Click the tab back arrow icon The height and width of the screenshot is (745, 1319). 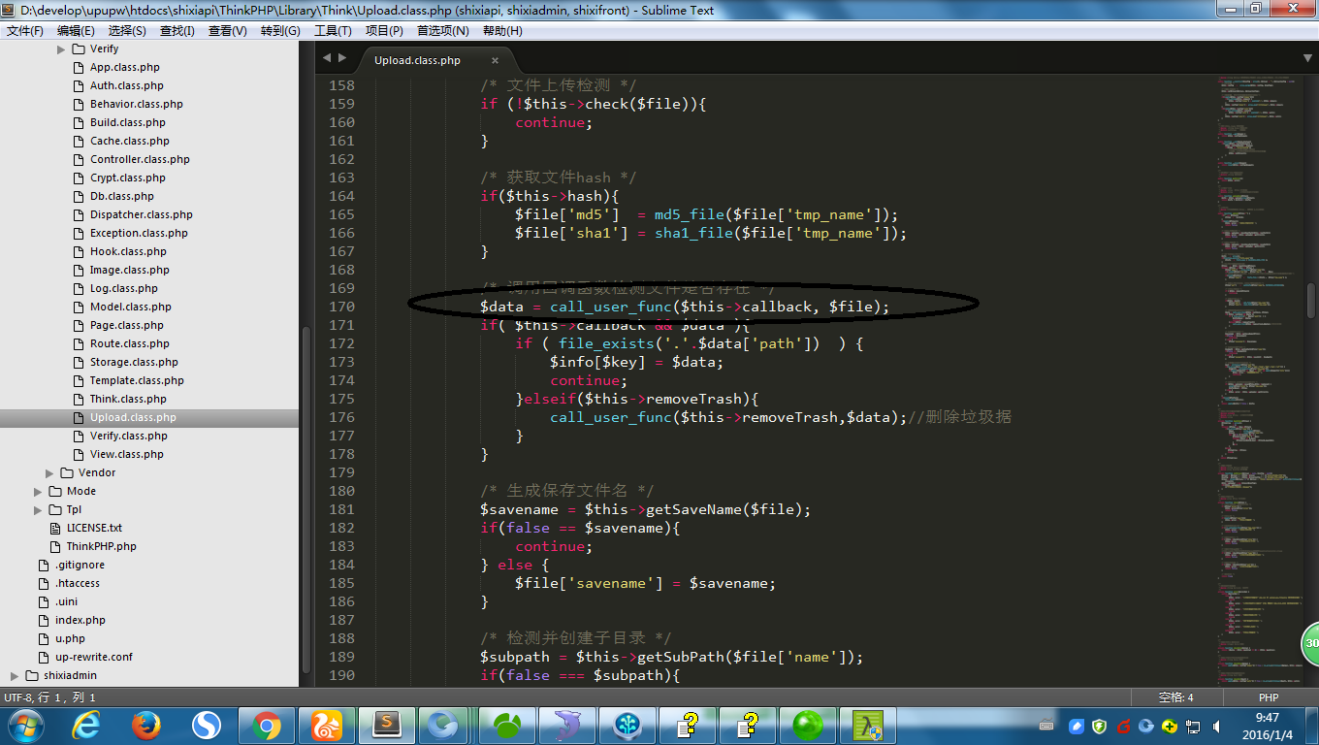point(327,58)
